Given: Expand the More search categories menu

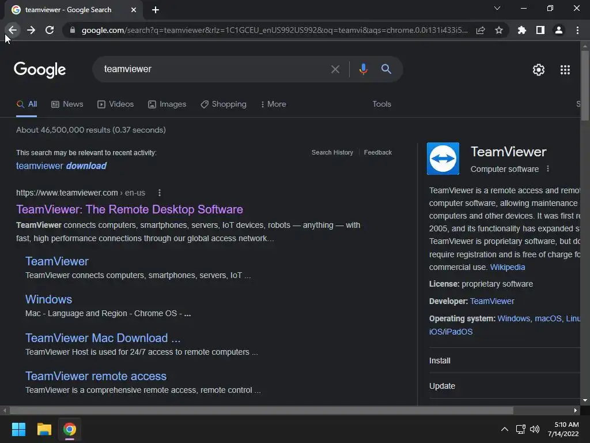Looking at the screenshot, I should [x=274, y=104].
